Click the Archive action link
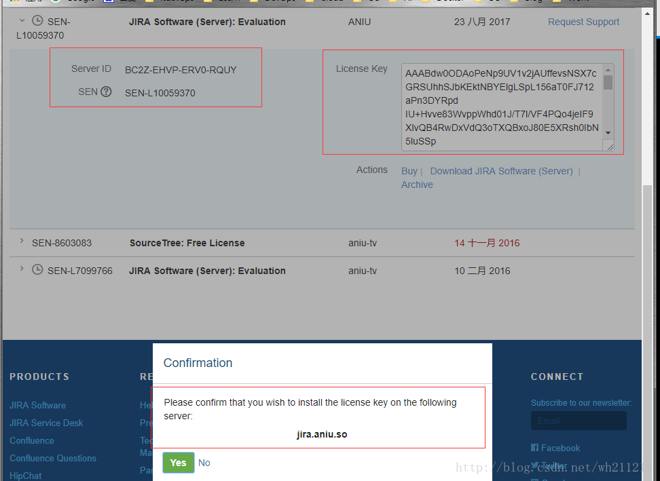The width and height of the screenshot is (660, 481). coord(417,185)
